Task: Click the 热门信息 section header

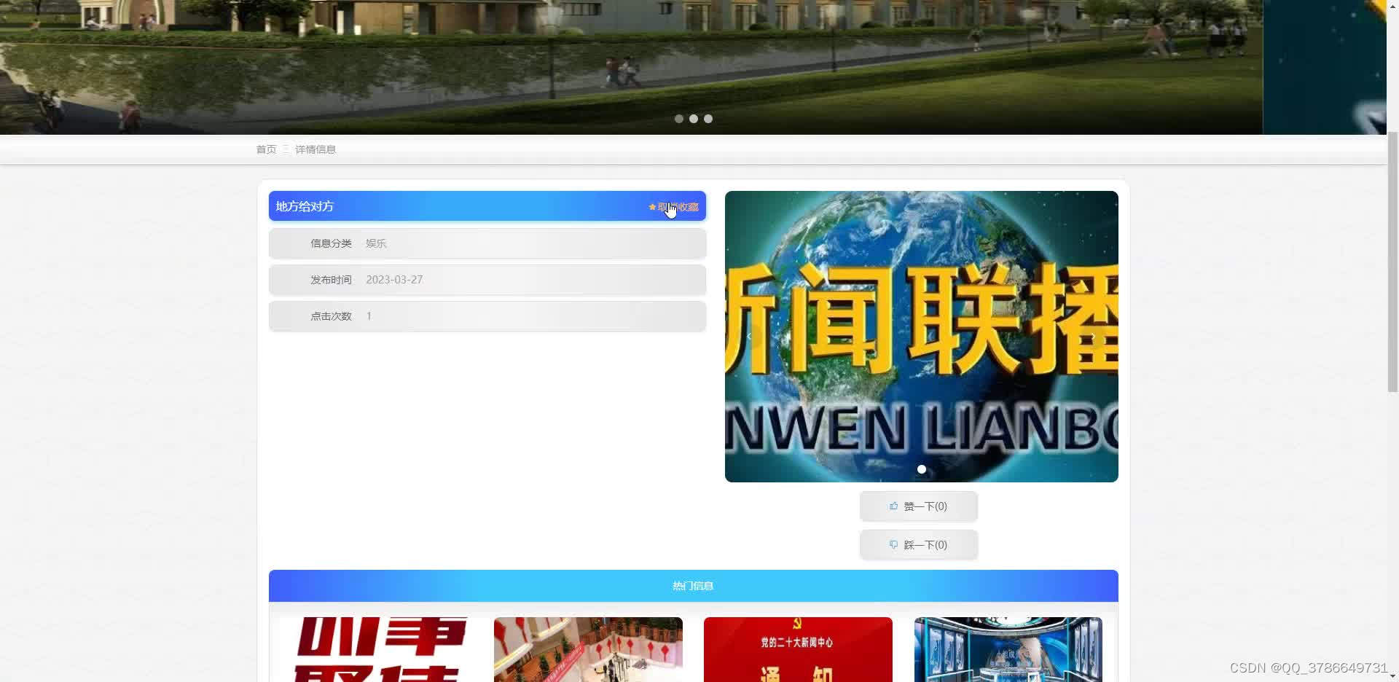Action: pos(693,586)
